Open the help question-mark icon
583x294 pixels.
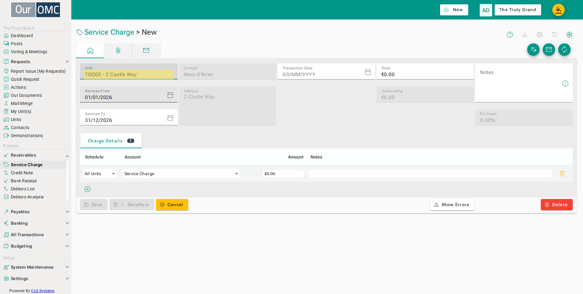[x=510, y=35]
